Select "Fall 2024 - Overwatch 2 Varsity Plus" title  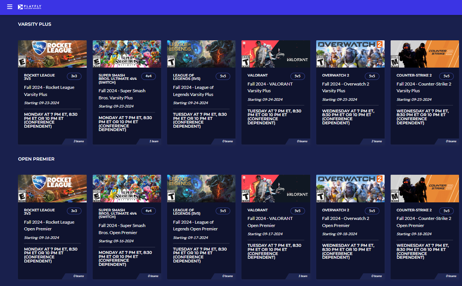pyautogui.click(x=346, y=87)
